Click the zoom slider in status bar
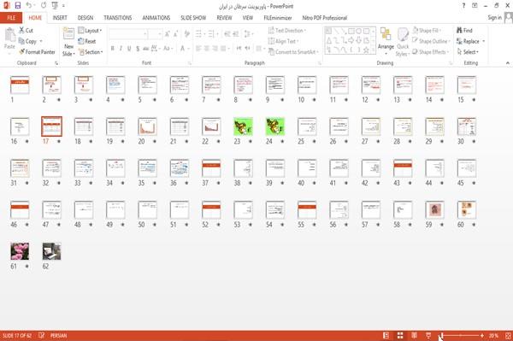This screenshot has height=341, width=513. (x=461, y=335)
